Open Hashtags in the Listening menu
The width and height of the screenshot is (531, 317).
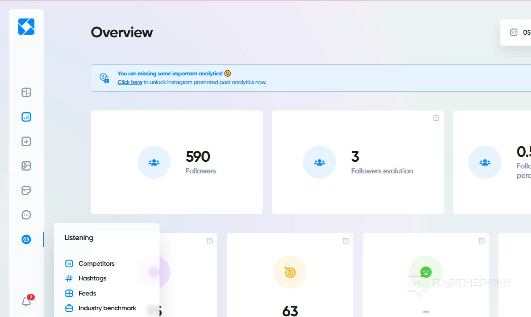pyautogui.click(x=93, y=278)
